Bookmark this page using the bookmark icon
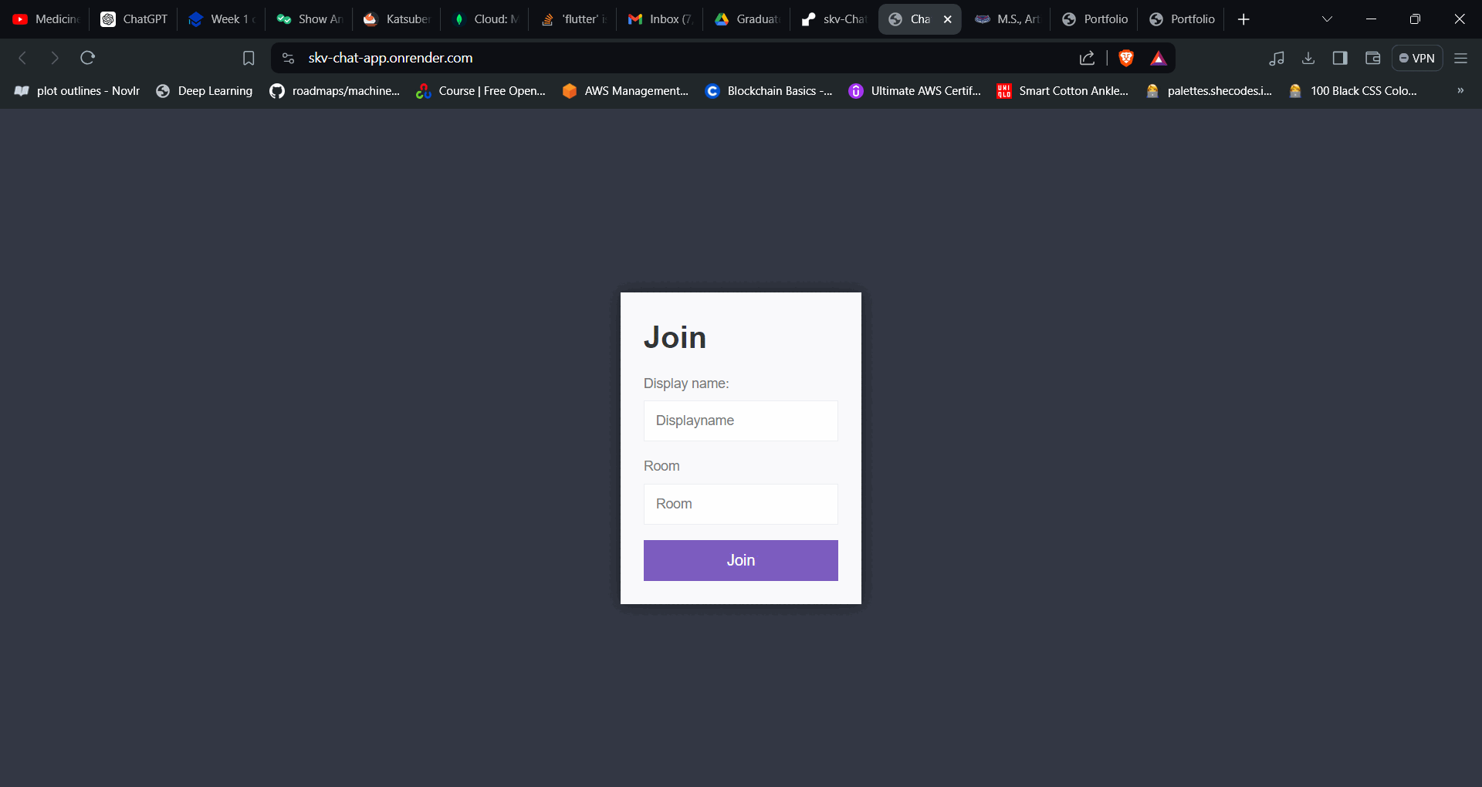Screen dimensions: 1482x787 [249, 58]
